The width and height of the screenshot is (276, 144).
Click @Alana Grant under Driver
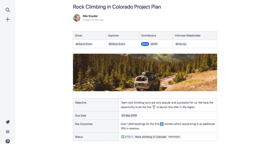84,44
